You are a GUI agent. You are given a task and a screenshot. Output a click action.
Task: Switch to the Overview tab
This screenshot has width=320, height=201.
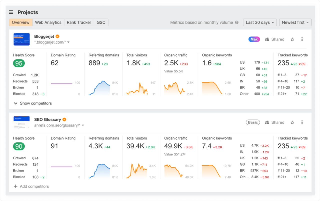click(x=21, y=22)
